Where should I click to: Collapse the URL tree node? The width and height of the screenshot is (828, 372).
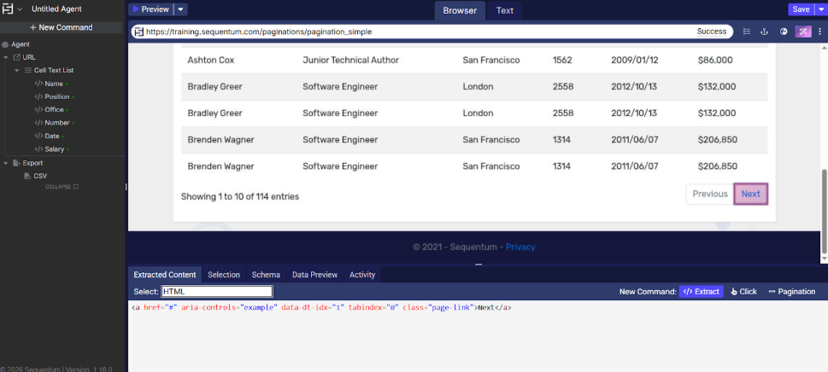coord(6,57)
